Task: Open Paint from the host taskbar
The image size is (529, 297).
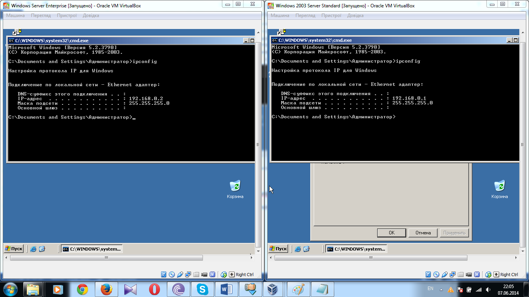Action: pos(298,289)
